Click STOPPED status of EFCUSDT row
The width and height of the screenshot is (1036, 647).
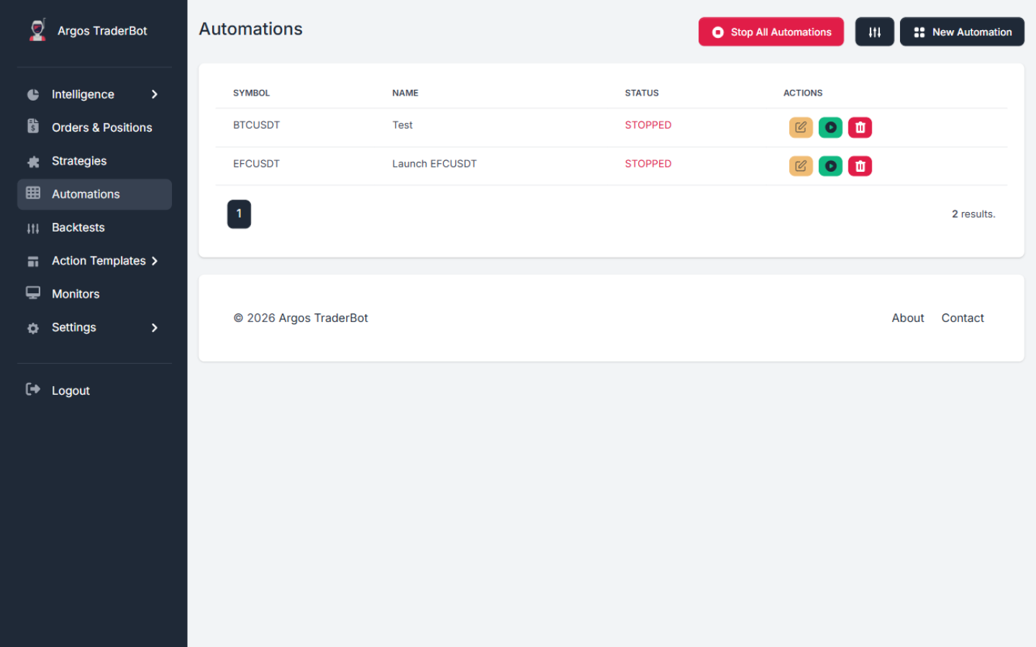(648, 164)
